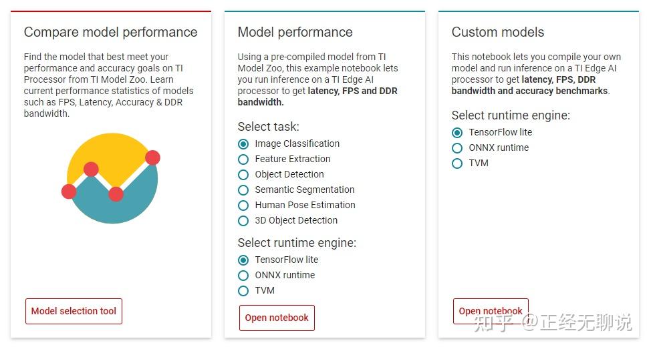
Task: Open notebook for Custom models
Action: click(491, 311)
